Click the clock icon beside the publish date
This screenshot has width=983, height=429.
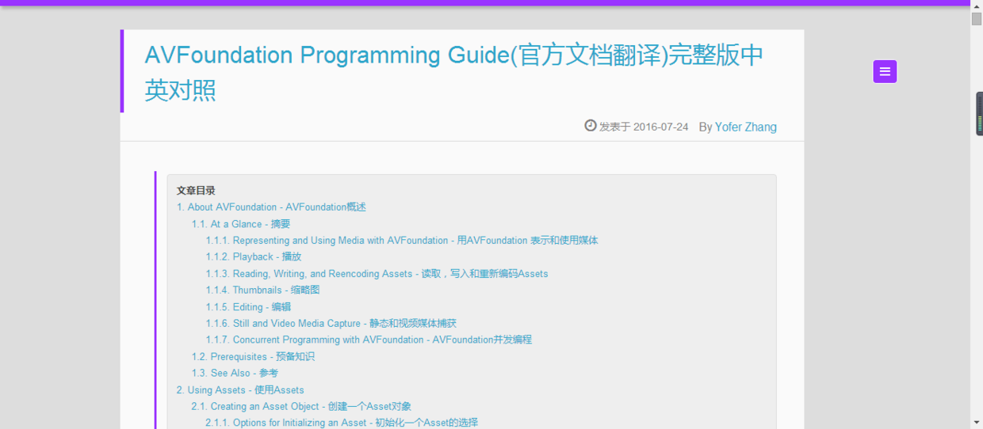coord(590,125)
